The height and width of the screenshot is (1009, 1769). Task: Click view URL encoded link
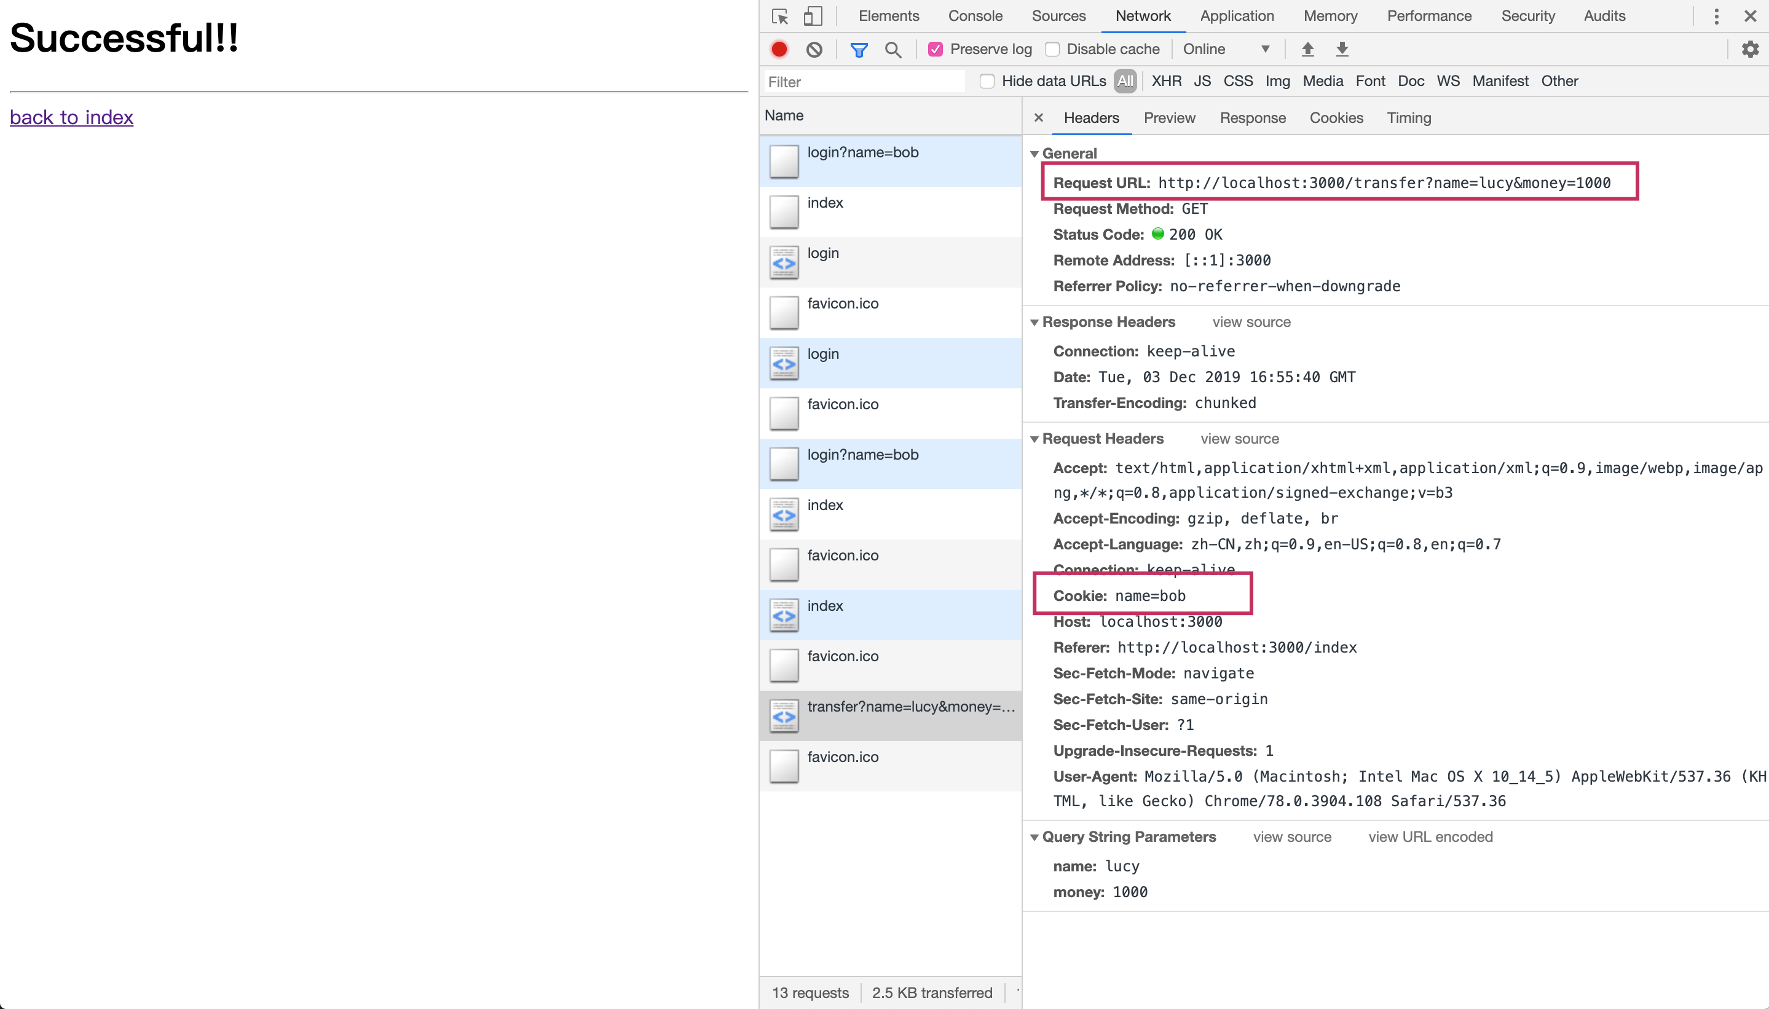[1430, 837]
